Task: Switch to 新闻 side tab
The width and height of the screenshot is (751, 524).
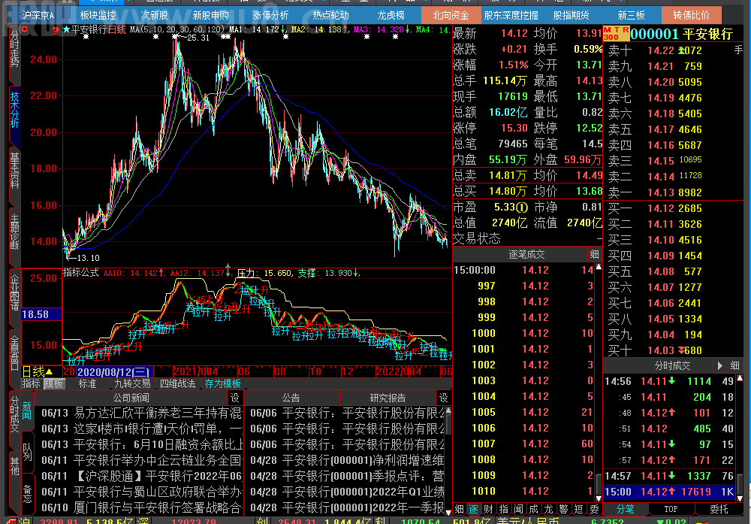Action: tap(27, 411)
